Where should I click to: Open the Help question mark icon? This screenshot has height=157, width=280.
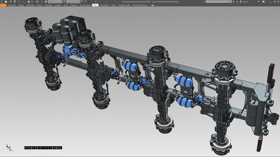(x=264, y=2)
